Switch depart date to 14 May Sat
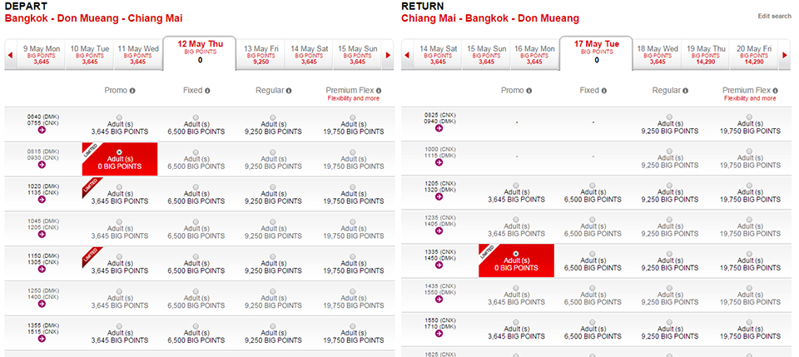799x357 pixels. 309,55
